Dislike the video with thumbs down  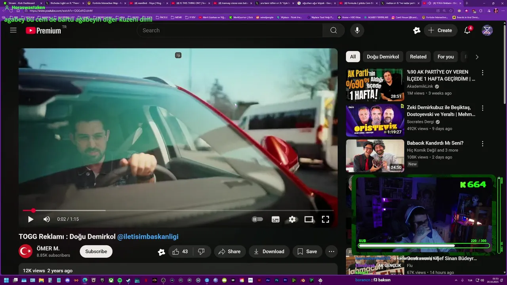pyautogui.click(x=201, y=251)
